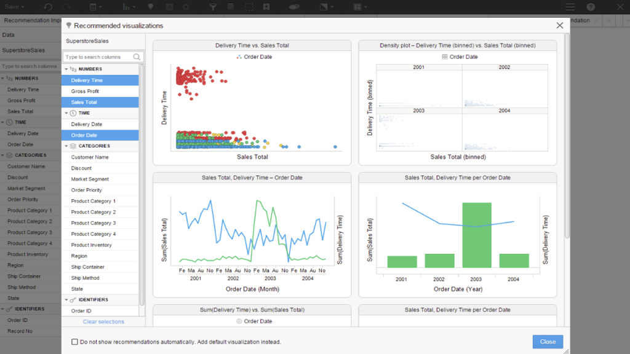Click the bookmark icon in the toolbar
This screenshot has height=354, width=630.
point(266,6)
